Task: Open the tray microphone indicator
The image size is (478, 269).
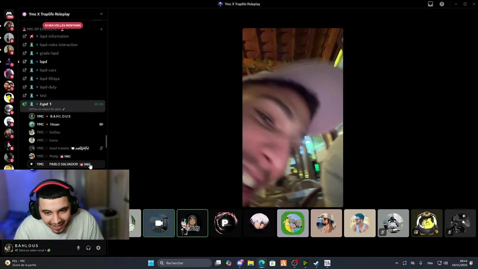Action: [x=421, y=263]
